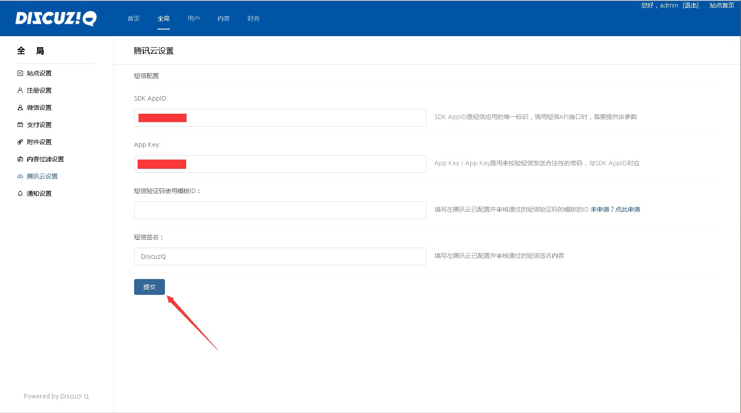This screenshot has height=413, width=741.
Task: Click the 退出 logout link
Action: pos(690,5)
